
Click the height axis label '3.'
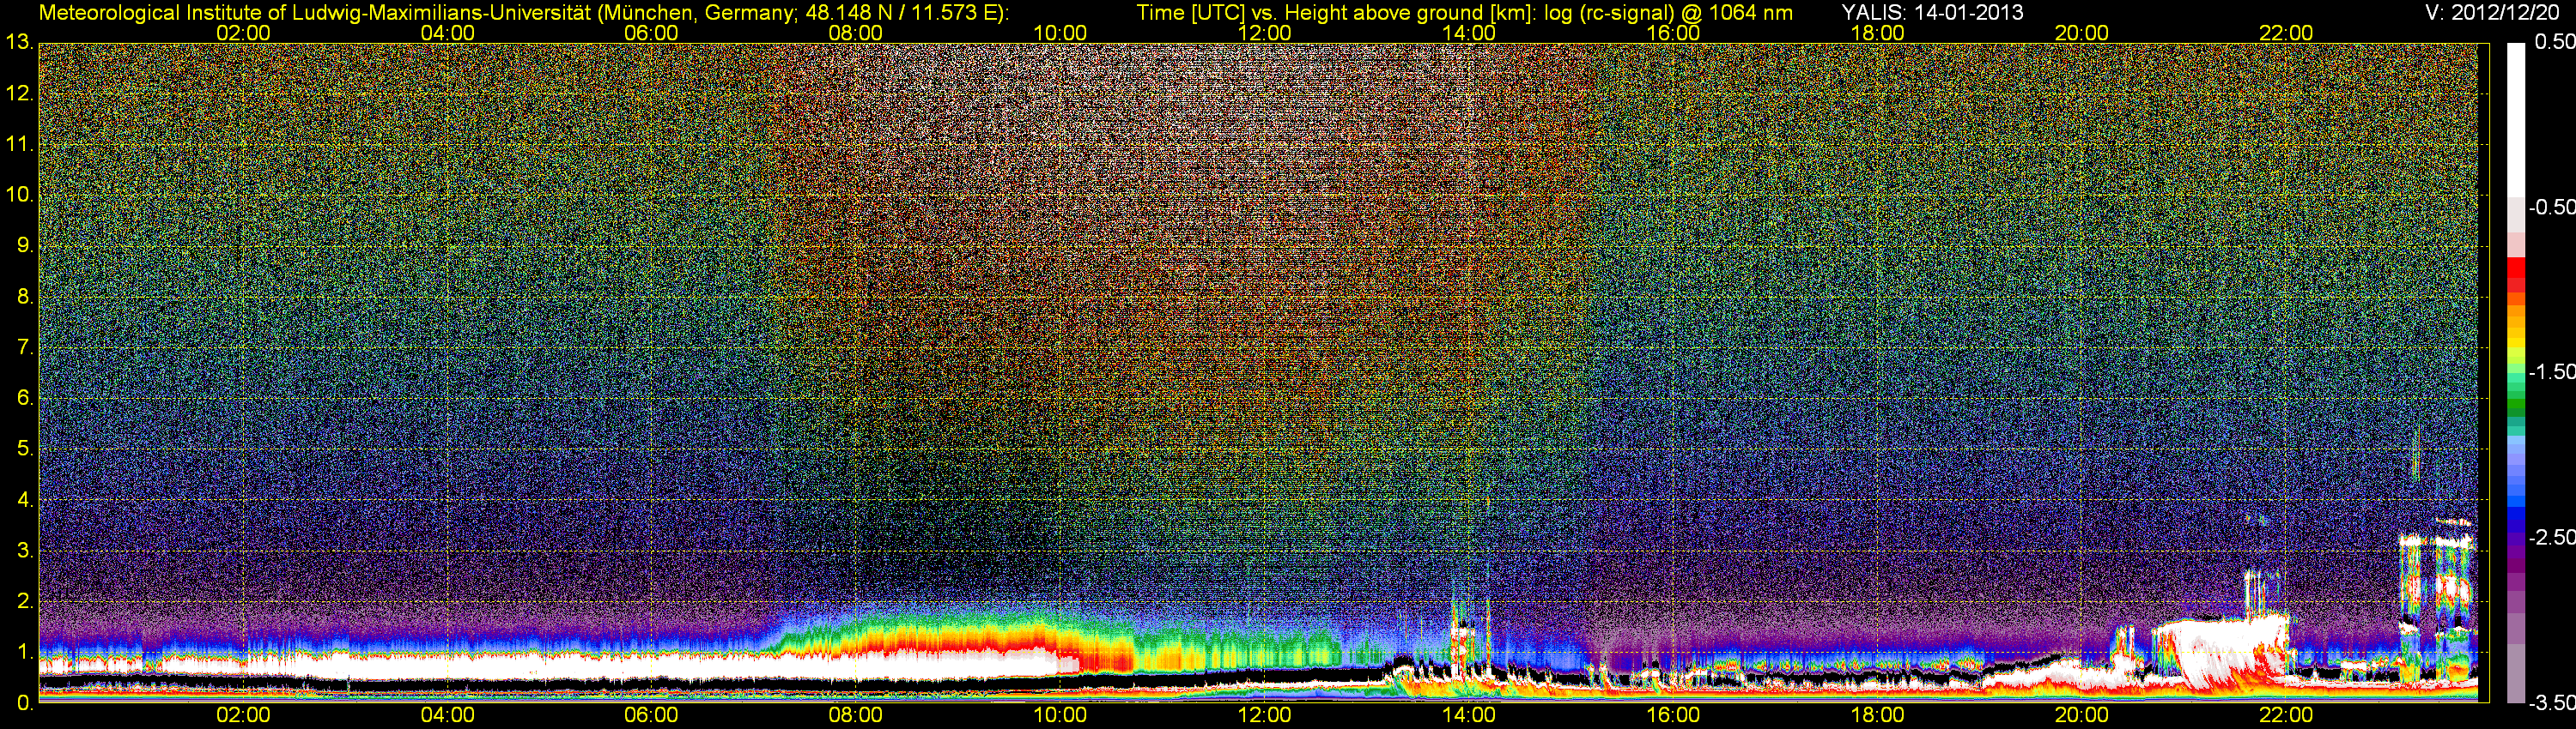(25, 551)
